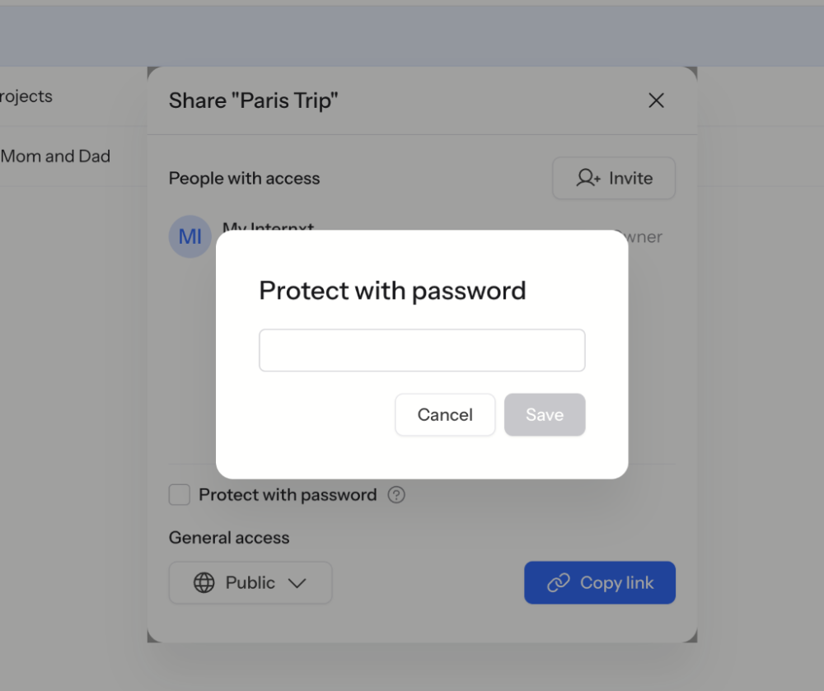Focus the password input field
This screenshot has width=824, height=691.
coord(422,350)
